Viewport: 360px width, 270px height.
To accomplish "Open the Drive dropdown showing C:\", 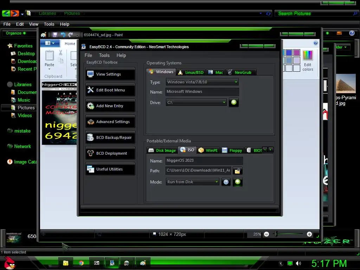I will point(196,102).
